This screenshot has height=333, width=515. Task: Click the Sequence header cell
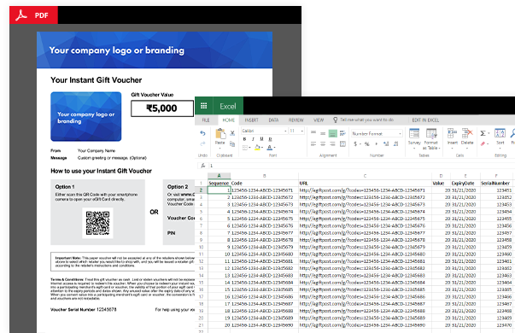pos(219,184)
